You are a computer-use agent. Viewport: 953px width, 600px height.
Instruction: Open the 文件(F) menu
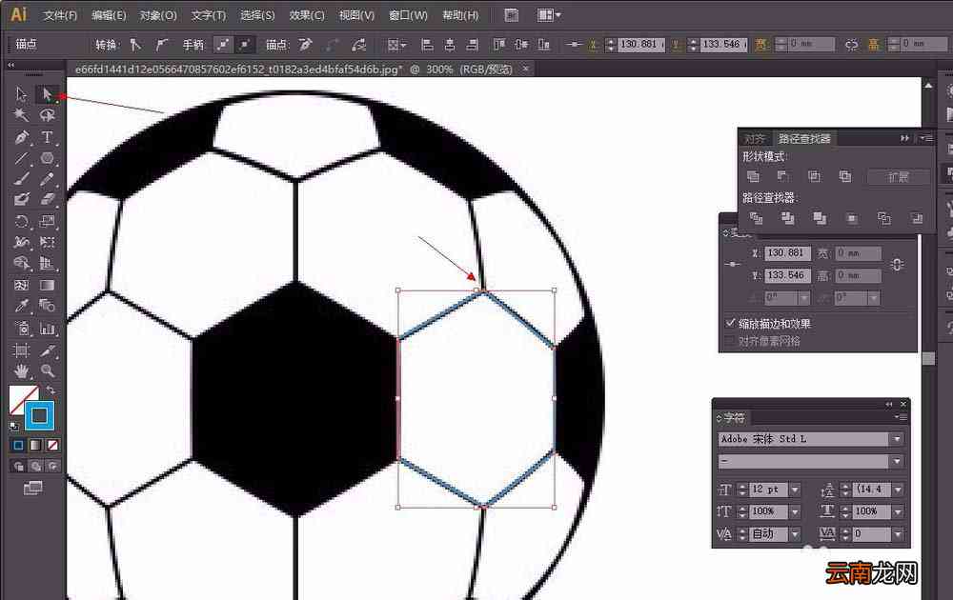[59, 15]
